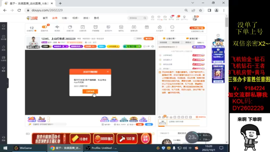Expand left activity icons arrow under player

(48, 119)
